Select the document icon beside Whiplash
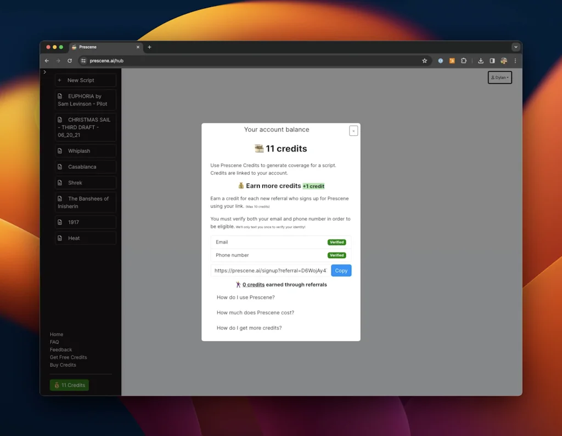 coord(60,151)
